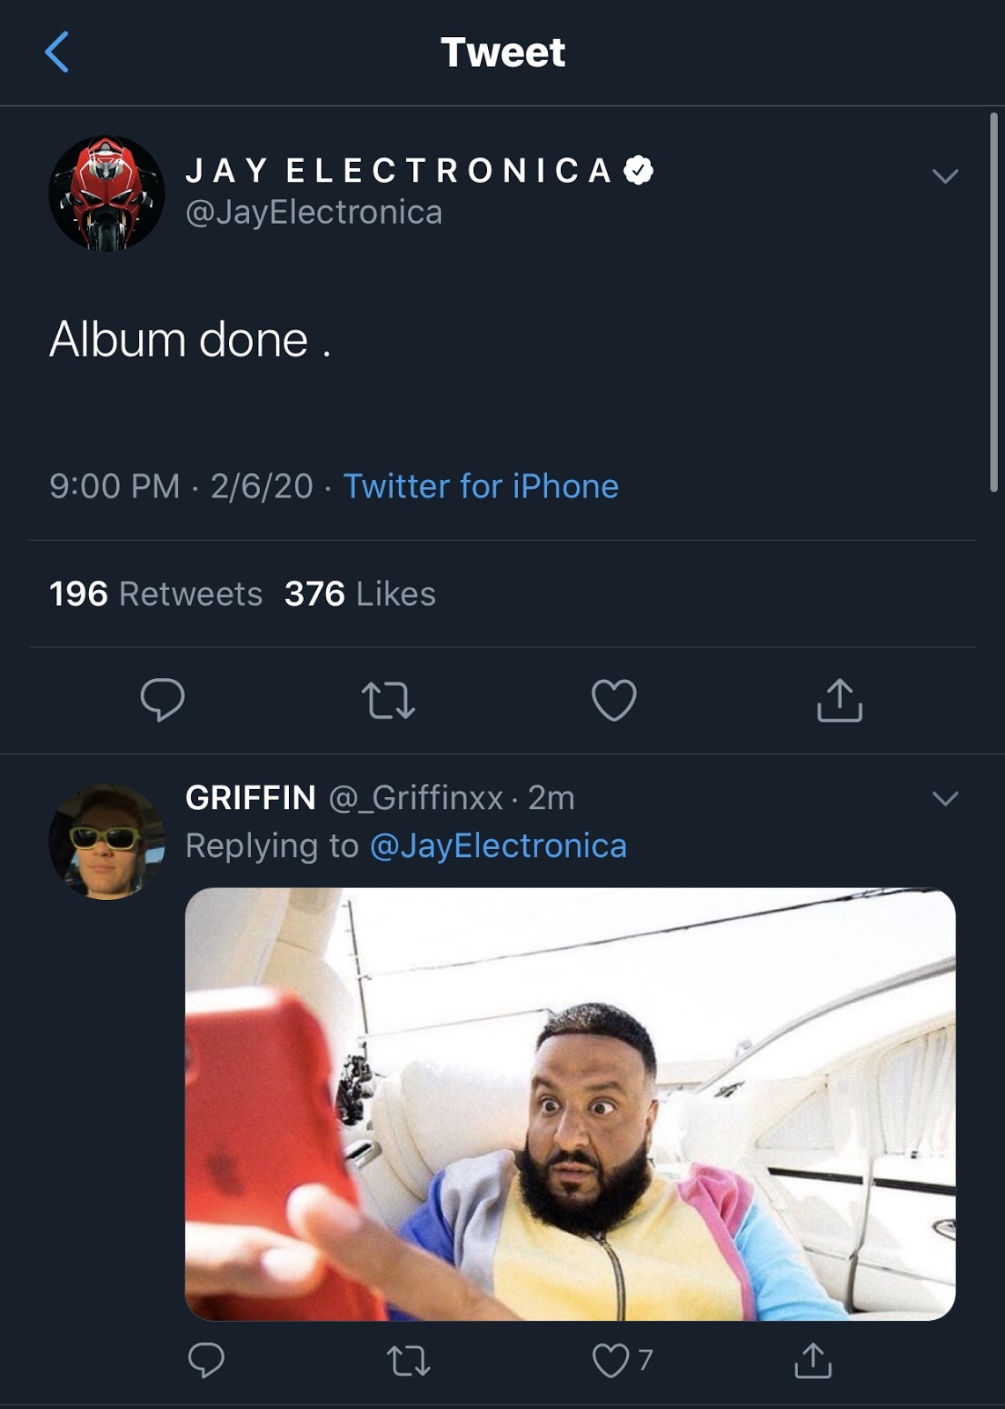Reply to the Album done tweet
1005x1409 pixels.
pyautogui.click(x=162, y=700)
